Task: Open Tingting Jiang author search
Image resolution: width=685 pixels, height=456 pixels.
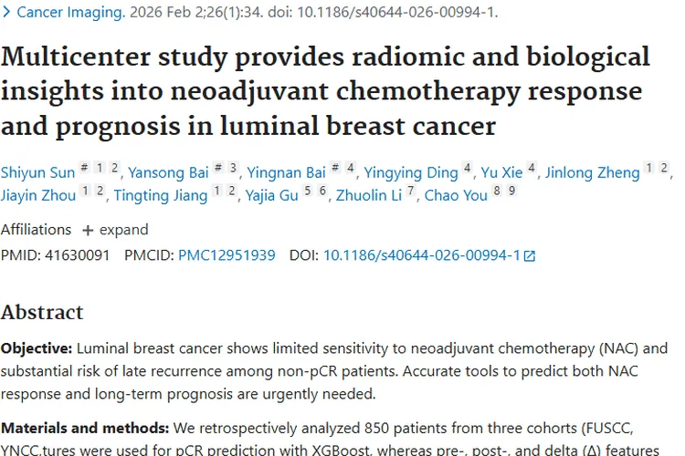Action: (x=161, y=195)
